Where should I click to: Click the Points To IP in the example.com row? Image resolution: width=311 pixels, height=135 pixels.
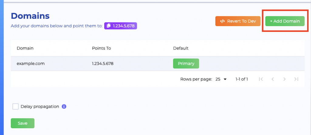[x=103, y=64]
